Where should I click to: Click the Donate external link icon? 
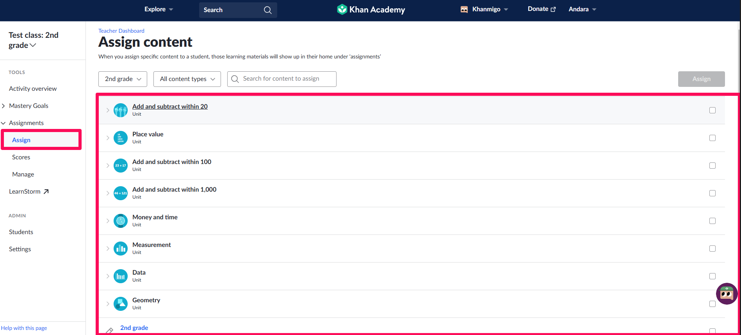click(553, 9)
